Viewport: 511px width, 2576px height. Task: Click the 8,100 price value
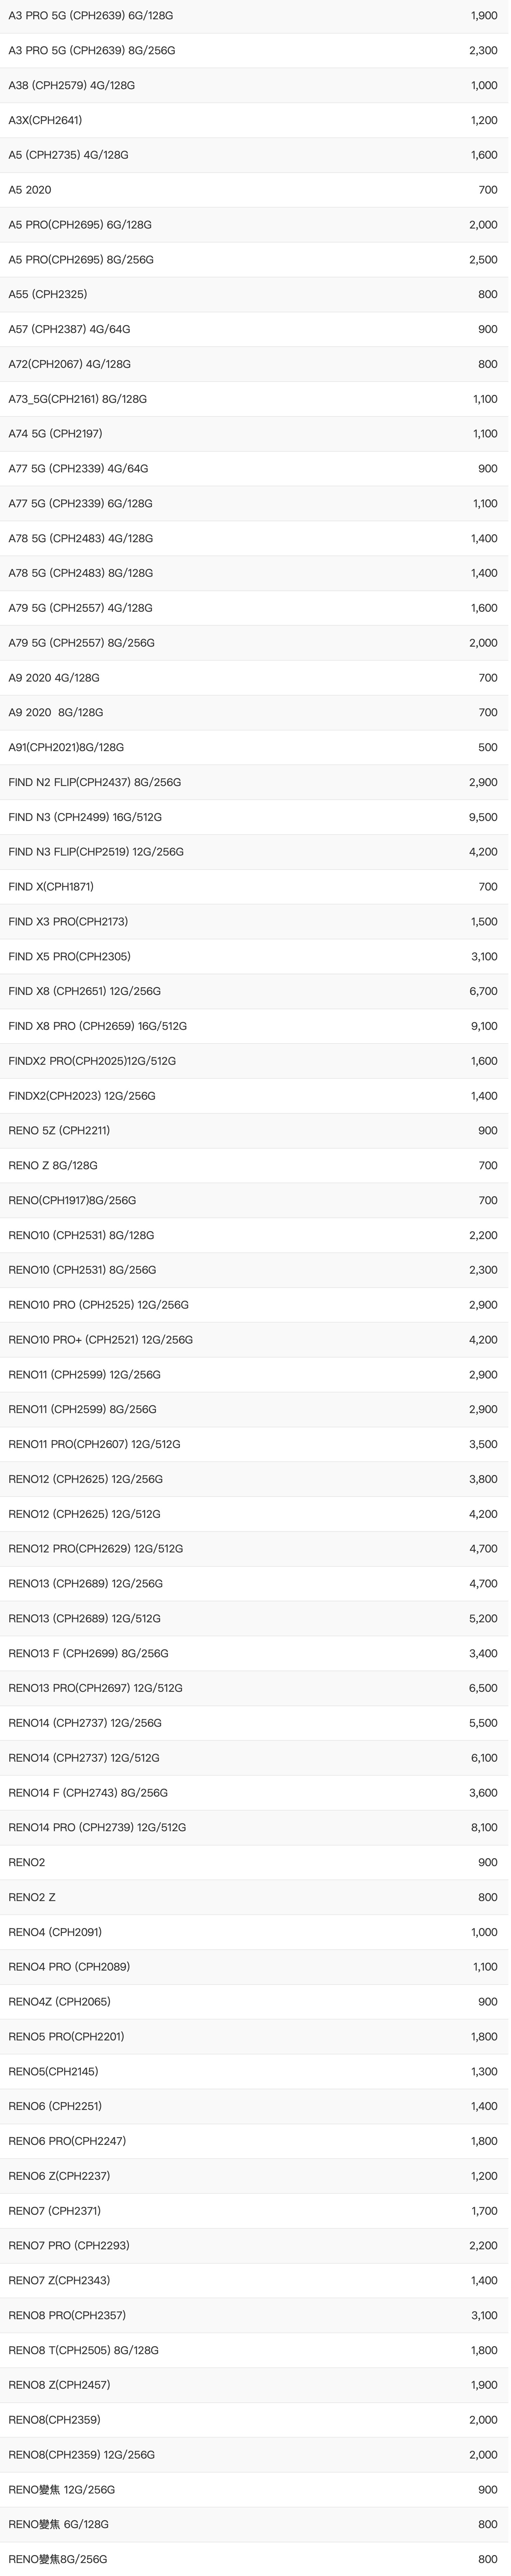pos(483,1827)
